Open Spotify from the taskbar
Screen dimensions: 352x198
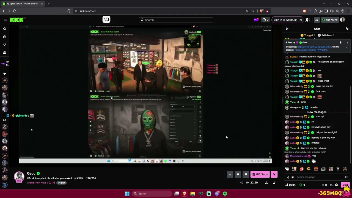[x=225, y=194]
